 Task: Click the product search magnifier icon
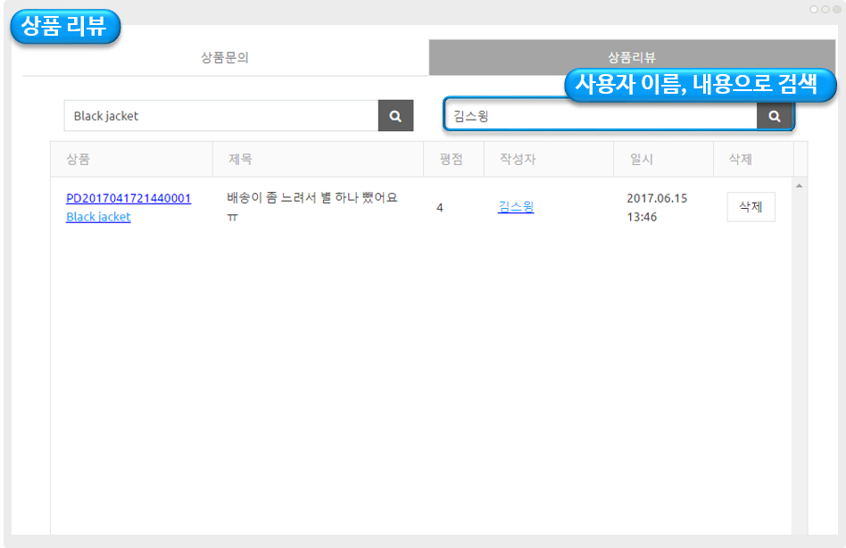tap(395, 116)
